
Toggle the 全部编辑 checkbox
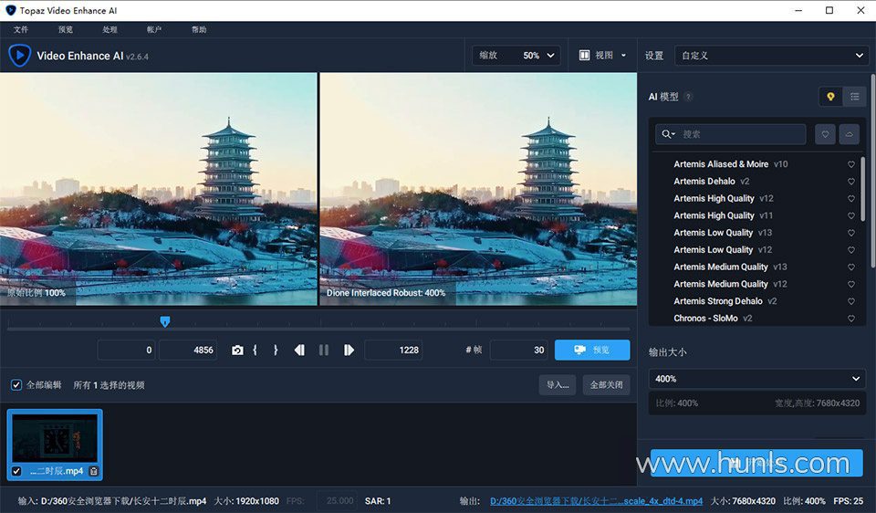click(x=16, y=385)
